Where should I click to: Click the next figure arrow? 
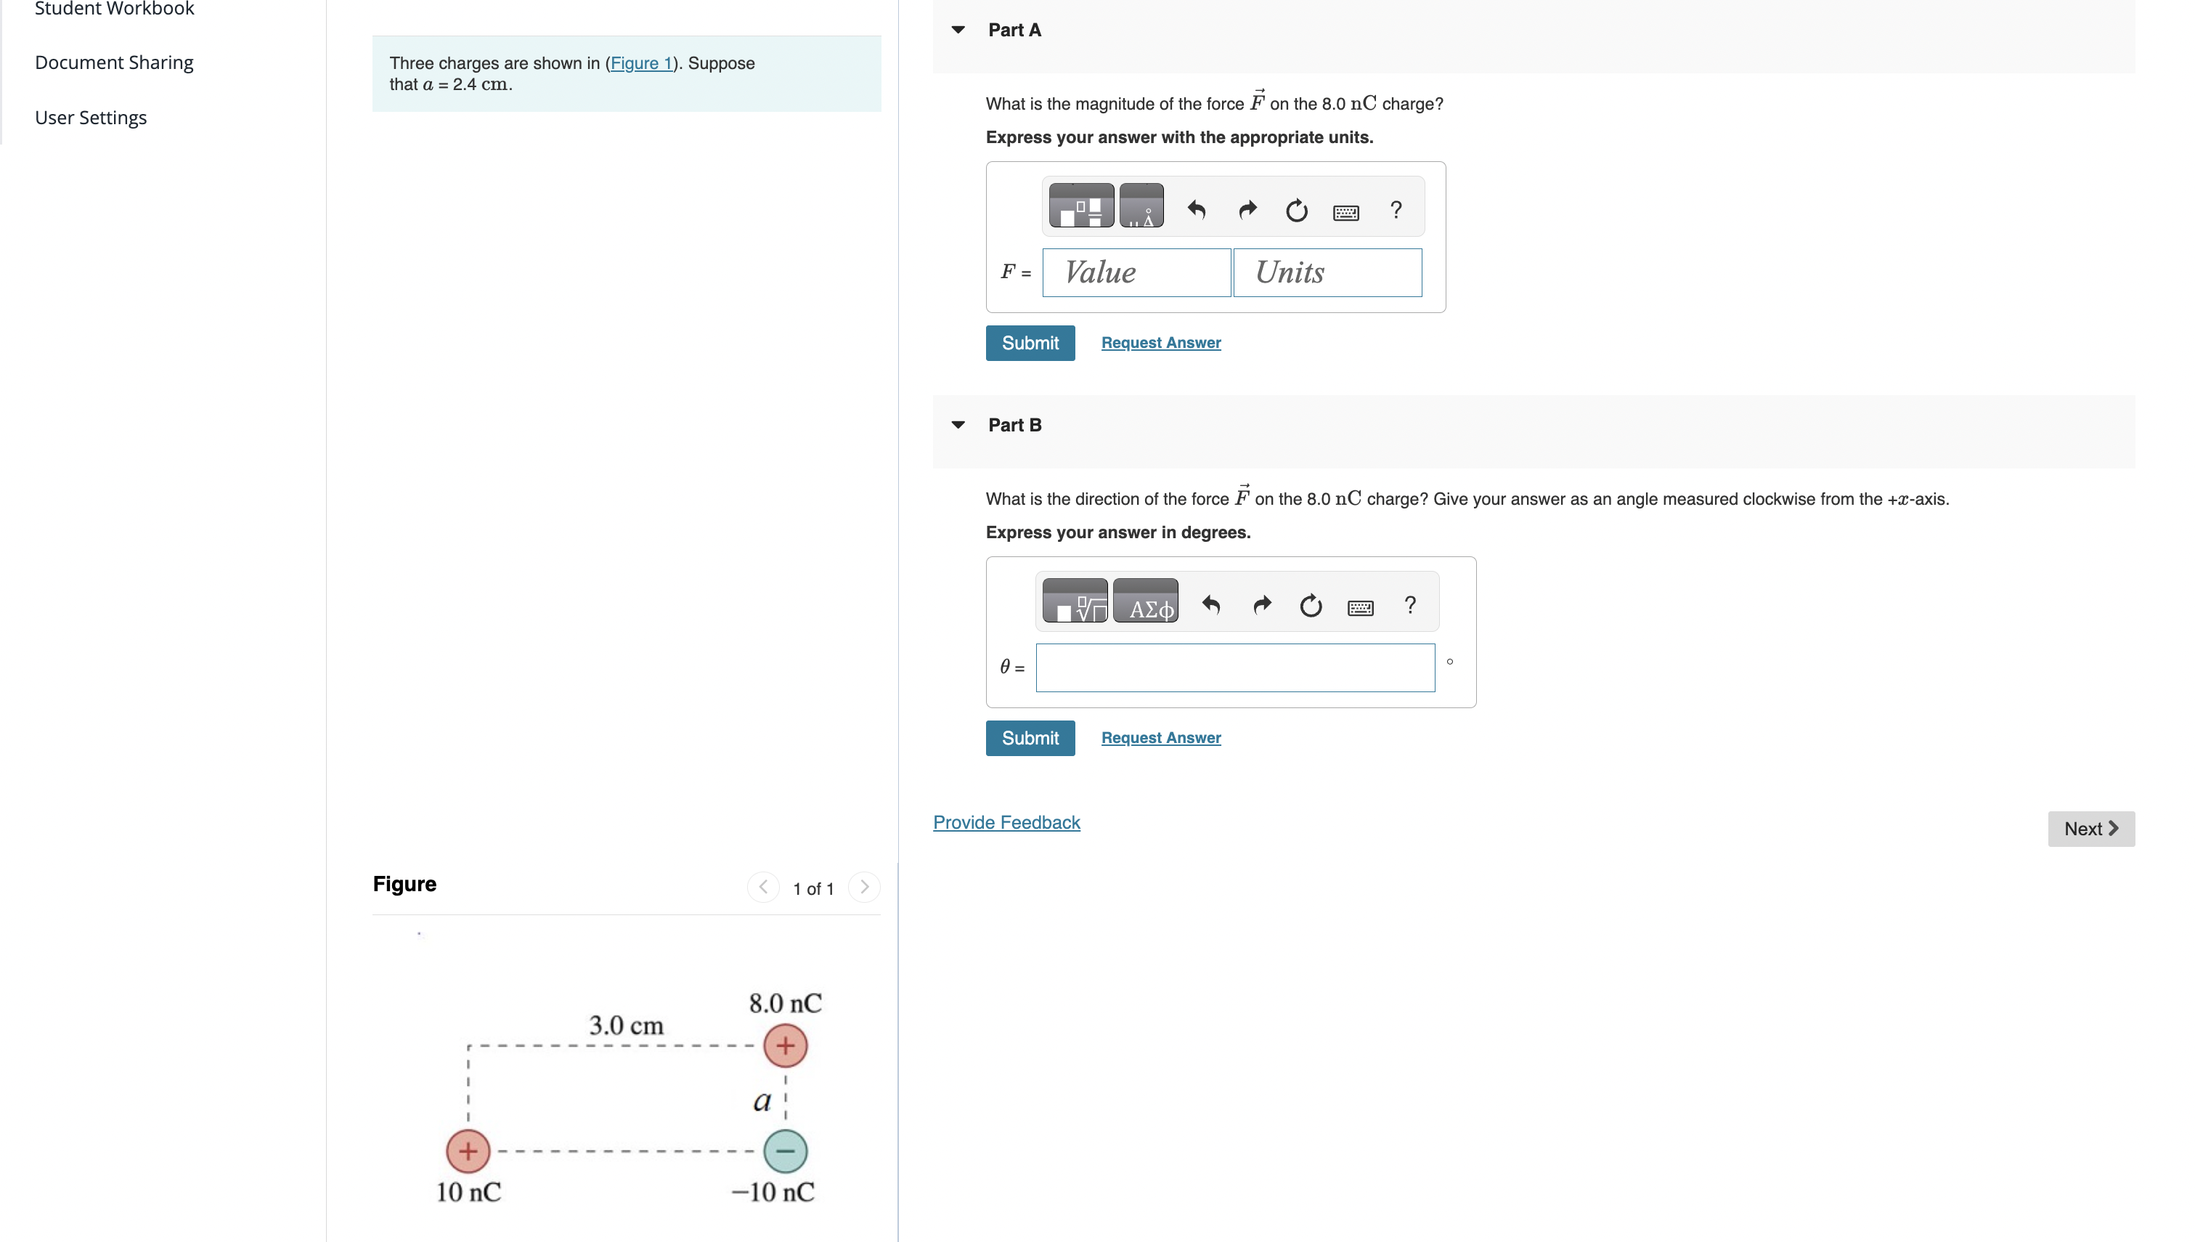point(864,887)
